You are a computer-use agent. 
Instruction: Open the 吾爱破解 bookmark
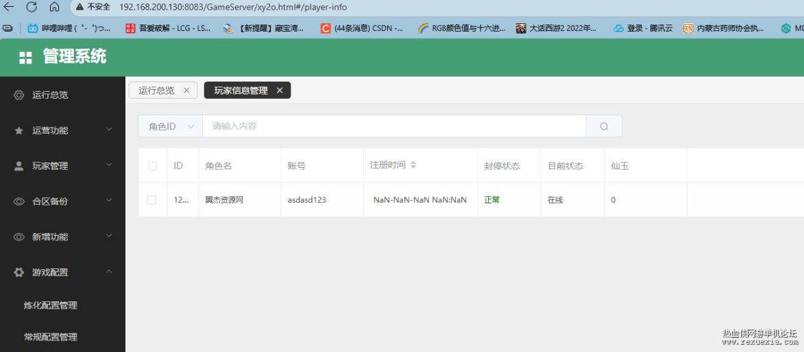[168, 28]
